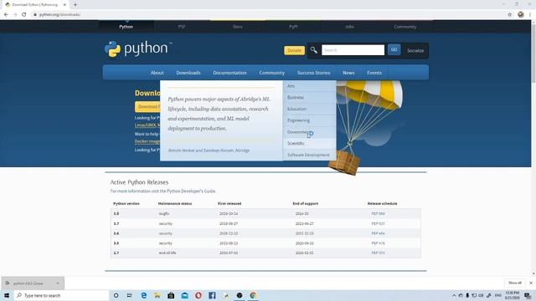Click the 'bugfix' status cell
The image size is (536, 301).
[x=164, y=214]
